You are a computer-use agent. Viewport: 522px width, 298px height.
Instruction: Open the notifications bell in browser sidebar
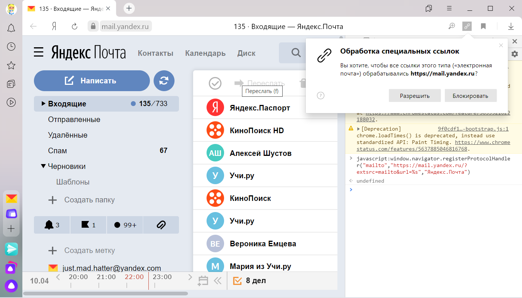coord(11,28)
